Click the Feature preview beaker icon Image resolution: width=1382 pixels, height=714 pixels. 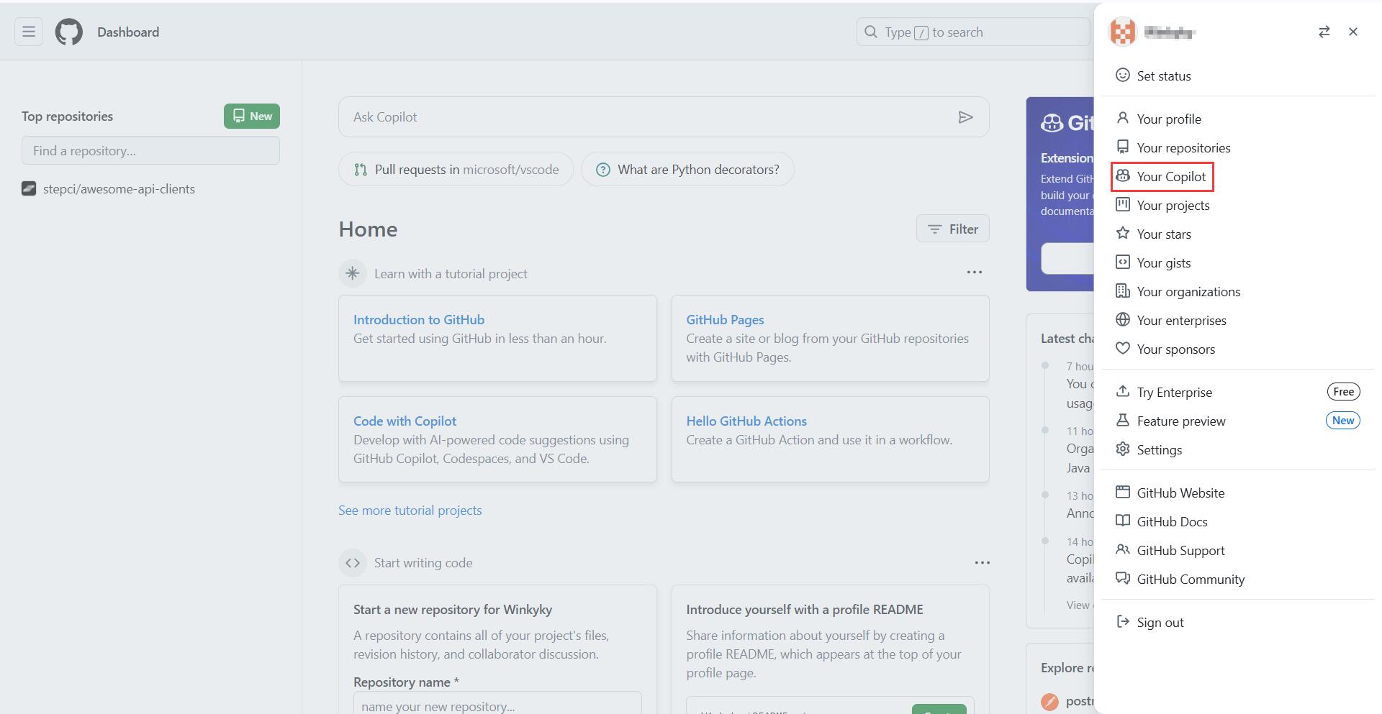pyautogui.click(x=1123, y=420)
